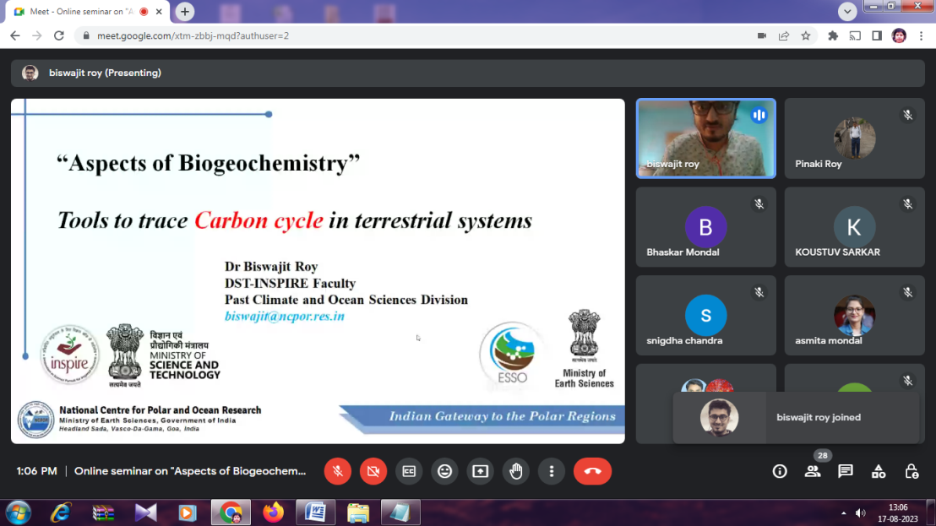Open the Activities panel
The width and height of the screenshot is (936, 526).
[879, 471]
